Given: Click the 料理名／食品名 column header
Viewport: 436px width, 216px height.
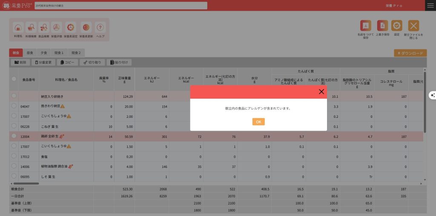Looking at the screenshot, I should [x=66, y=80].
